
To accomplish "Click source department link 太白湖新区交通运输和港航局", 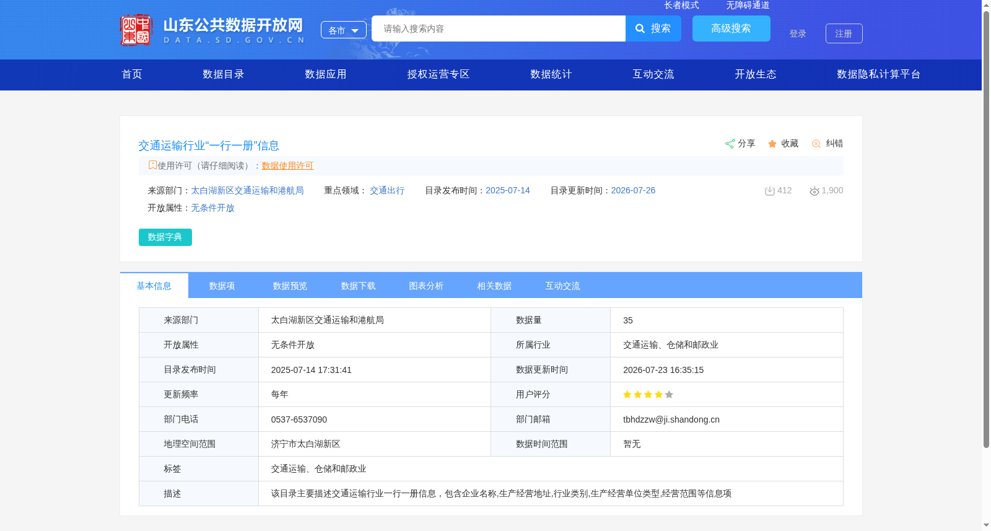I will click(247, 191).
